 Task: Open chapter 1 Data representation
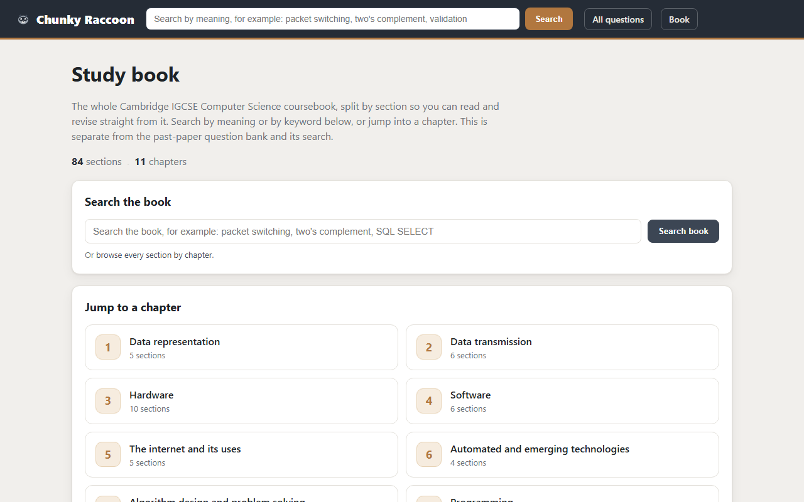tap(241, 347)
